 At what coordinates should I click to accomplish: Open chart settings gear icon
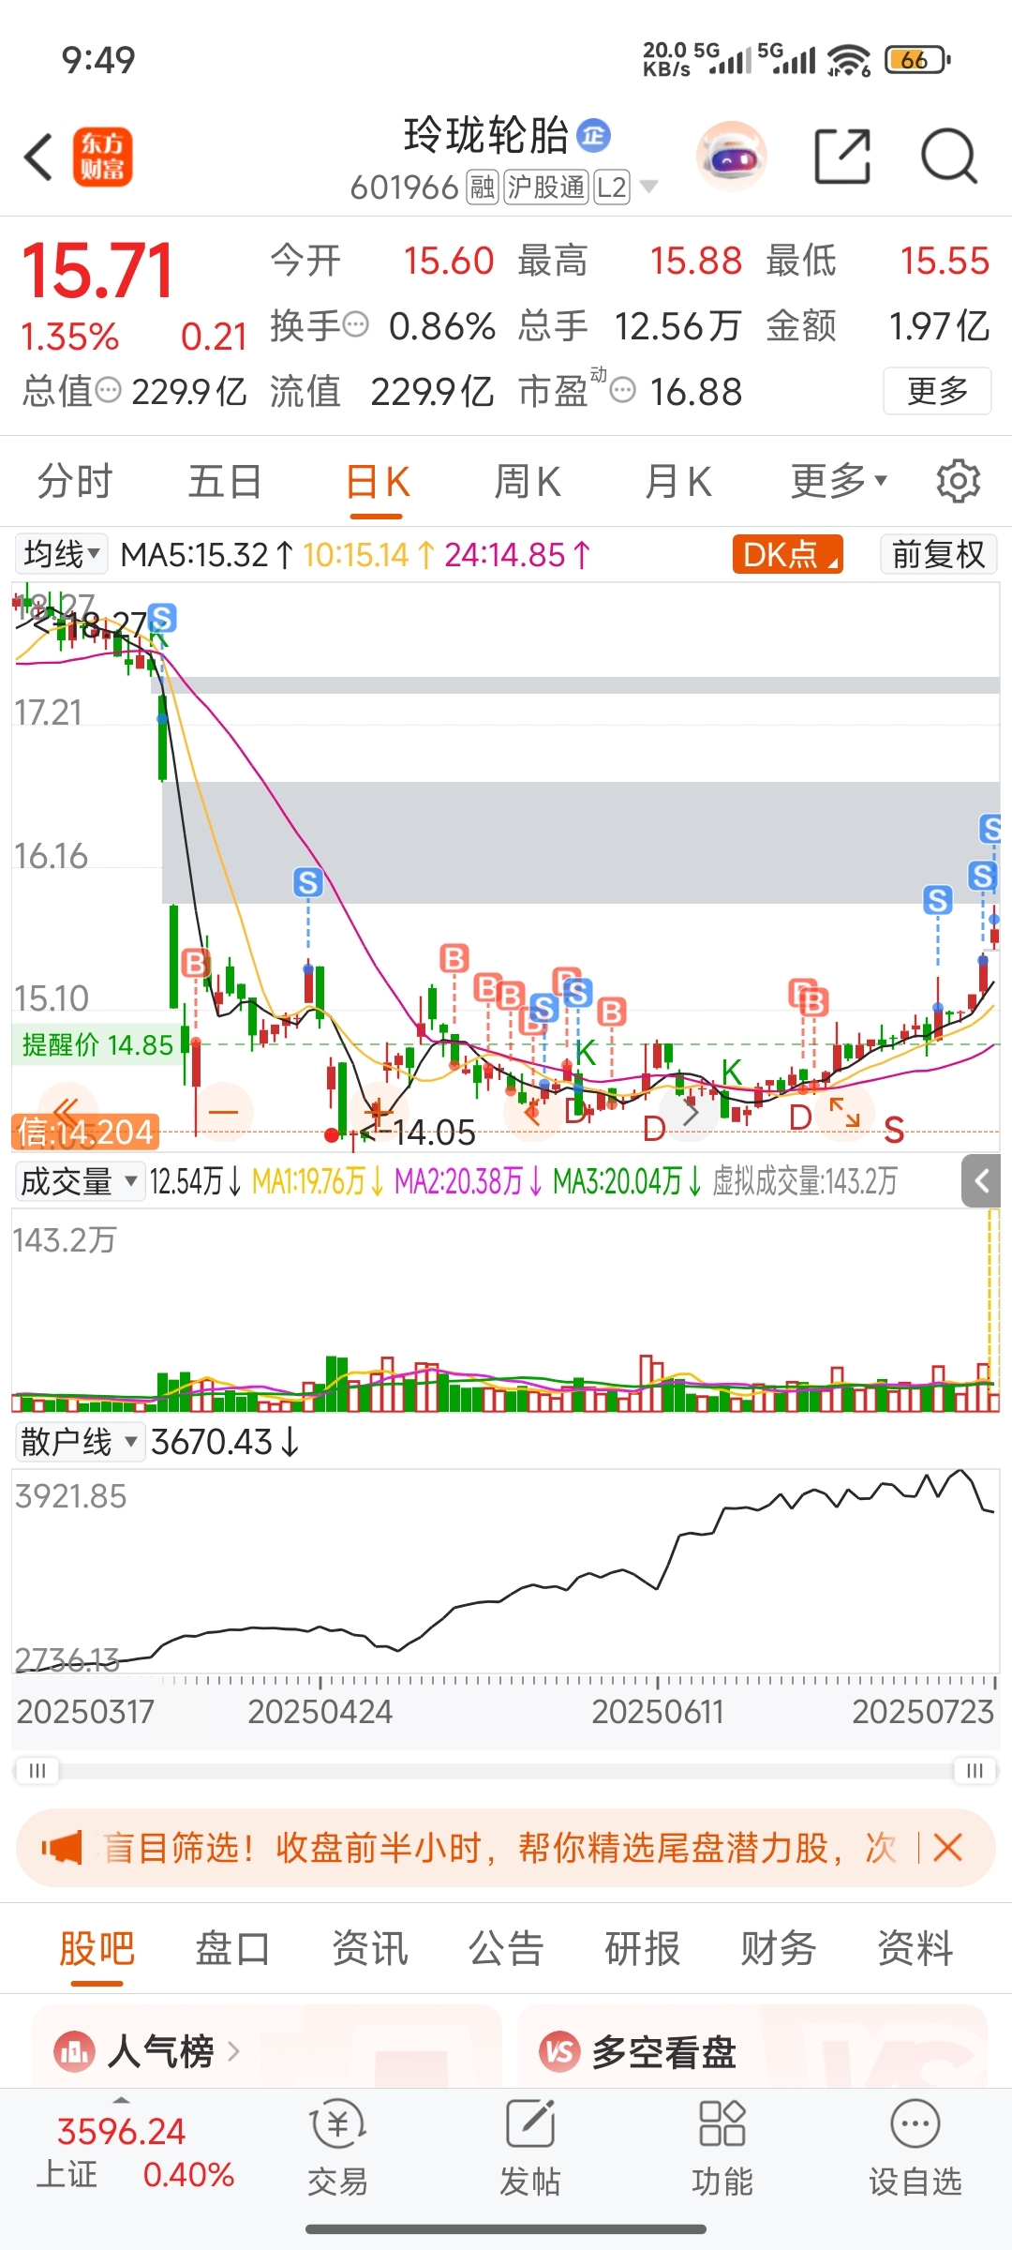pyautogui.click(x=958, y=481)
